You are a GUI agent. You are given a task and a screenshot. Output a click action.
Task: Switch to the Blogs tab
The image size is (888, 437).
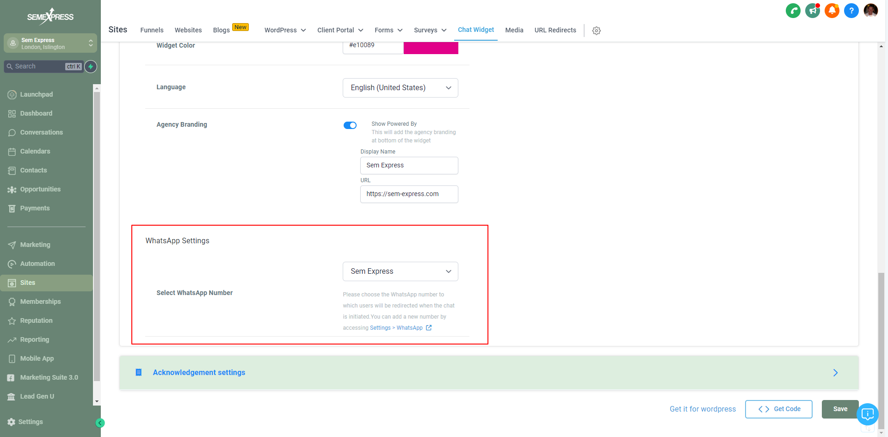coord(221,30)
